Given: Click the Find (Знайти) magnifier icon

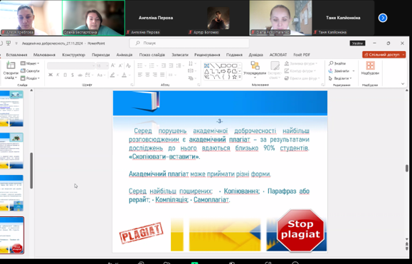Looking at the screenshot, I should 331,63.
